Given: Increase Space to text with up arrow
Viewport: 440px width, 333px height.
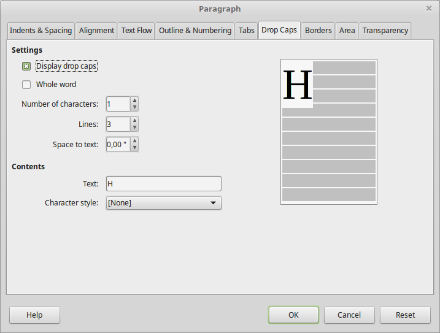Looking at the screenshot, I should pos(134,141).
